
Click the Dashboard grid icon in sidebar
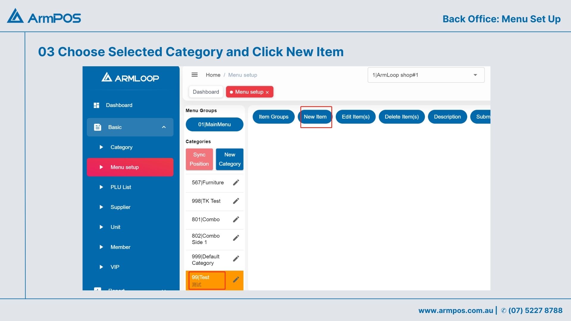96,105
